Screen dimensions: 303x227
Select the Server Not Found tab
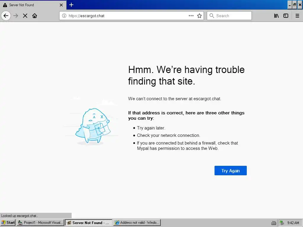(x=33, y=5)
